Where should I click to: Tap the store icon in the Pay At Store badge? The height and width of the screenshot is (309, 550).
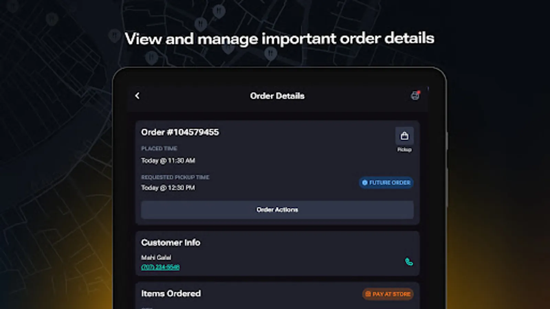click(x=367, y=294)
